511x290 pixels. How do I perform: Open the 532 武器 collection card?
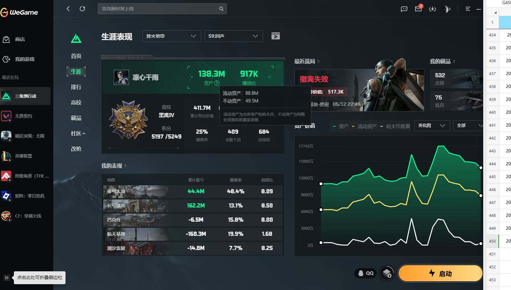[457, 79]
